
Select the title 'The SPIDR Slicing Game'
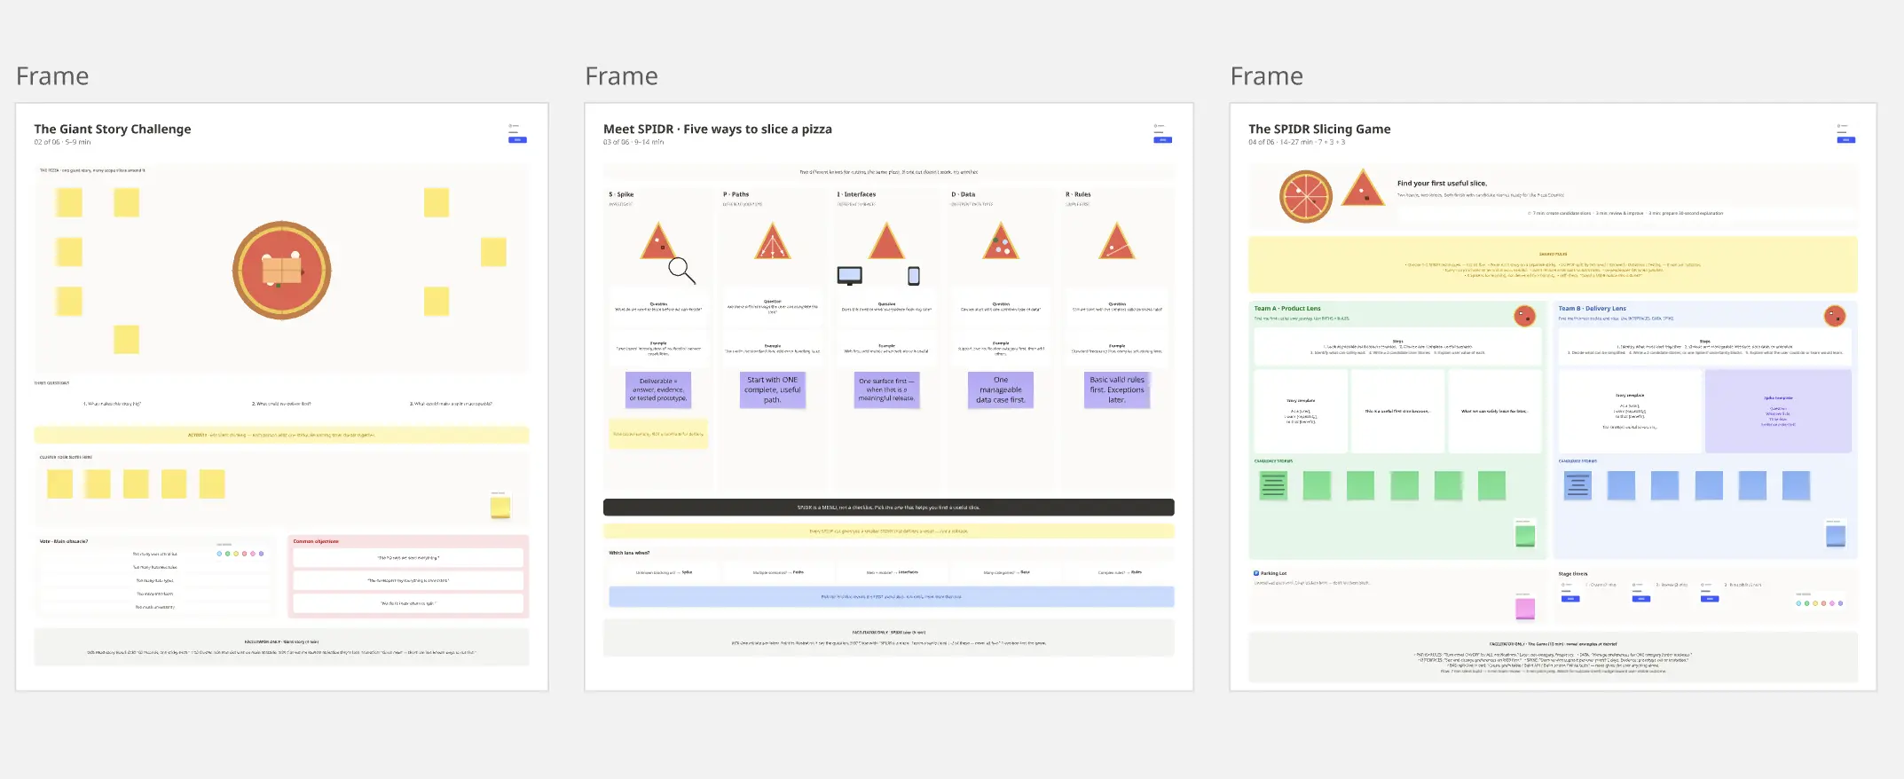(x=1319, y=129)
